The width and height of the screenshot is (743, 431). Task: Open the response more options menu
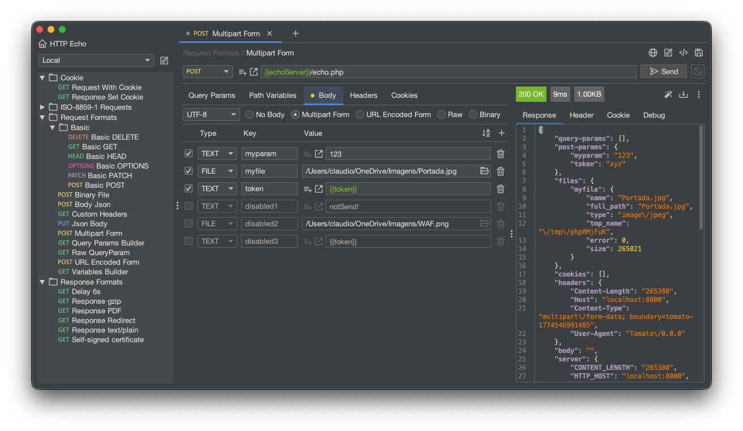click(x=699, y=94)
